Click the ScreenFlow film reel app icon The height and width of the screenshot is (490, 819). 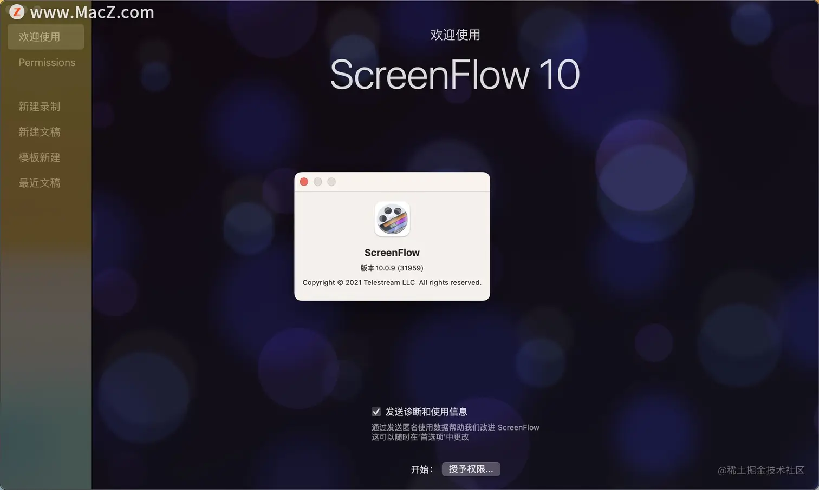392,219
